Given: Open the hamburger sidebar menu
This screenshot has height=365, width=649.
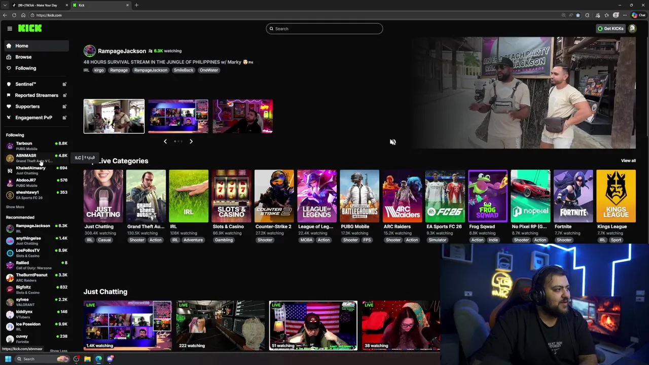Looking at the screenshot, I should (10, 28).
